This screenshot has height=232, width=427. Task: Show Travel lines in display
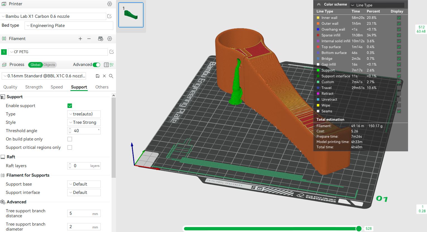(399, 88)
